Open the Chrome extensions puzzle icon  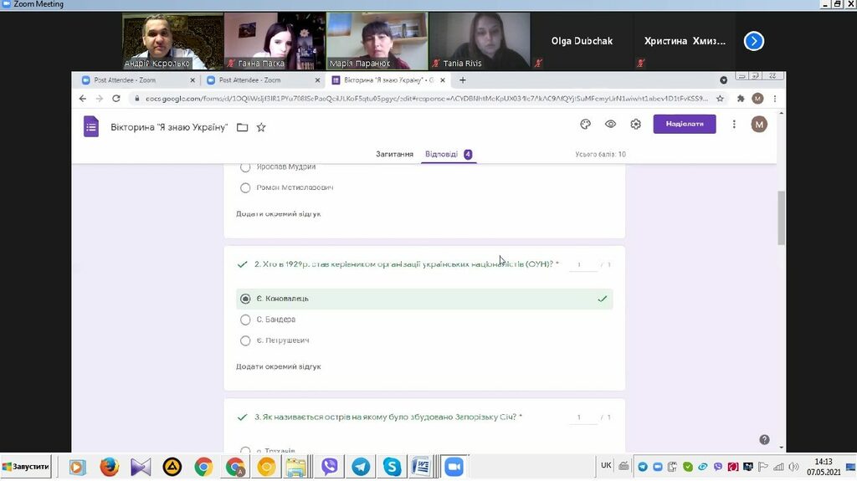(x=740, y=98)
